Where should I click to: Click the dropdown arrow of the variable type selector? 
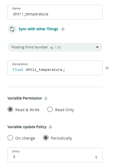pos(97,47)
